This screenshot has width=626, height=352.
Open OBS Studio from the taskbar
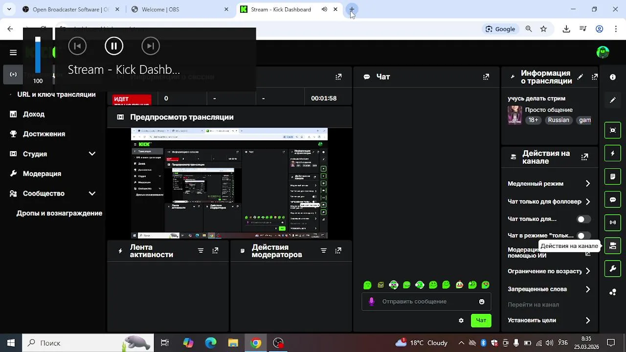(x=278, y=343)
